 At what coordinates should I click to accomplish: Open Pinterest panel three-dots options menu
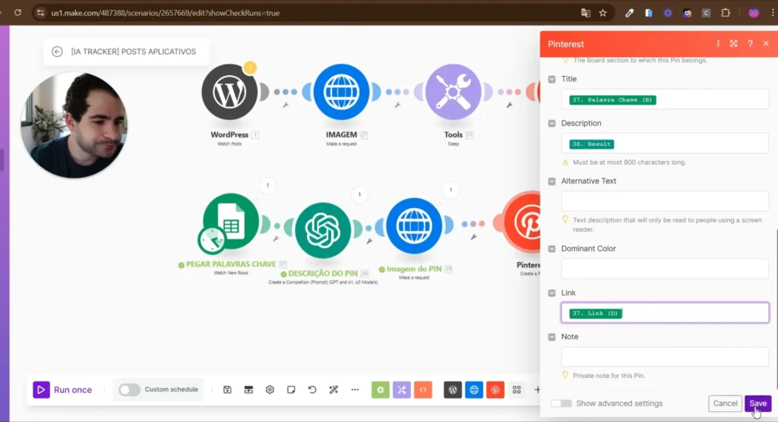coord(718,43)
